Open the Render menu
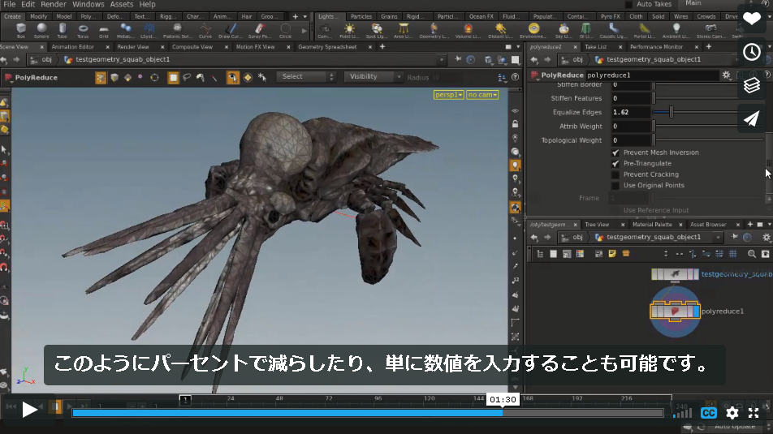The height and width of the screenshot is (434, 773). click(54, 4)
